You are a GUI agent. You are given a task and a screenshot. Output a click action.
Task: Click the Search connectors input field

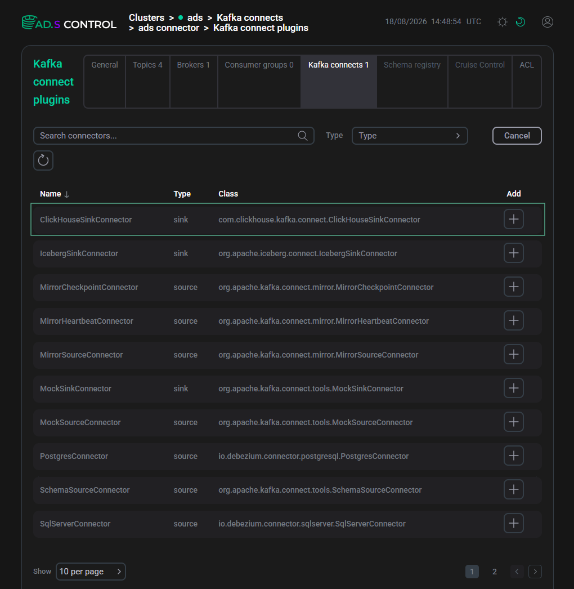point(173,136)
